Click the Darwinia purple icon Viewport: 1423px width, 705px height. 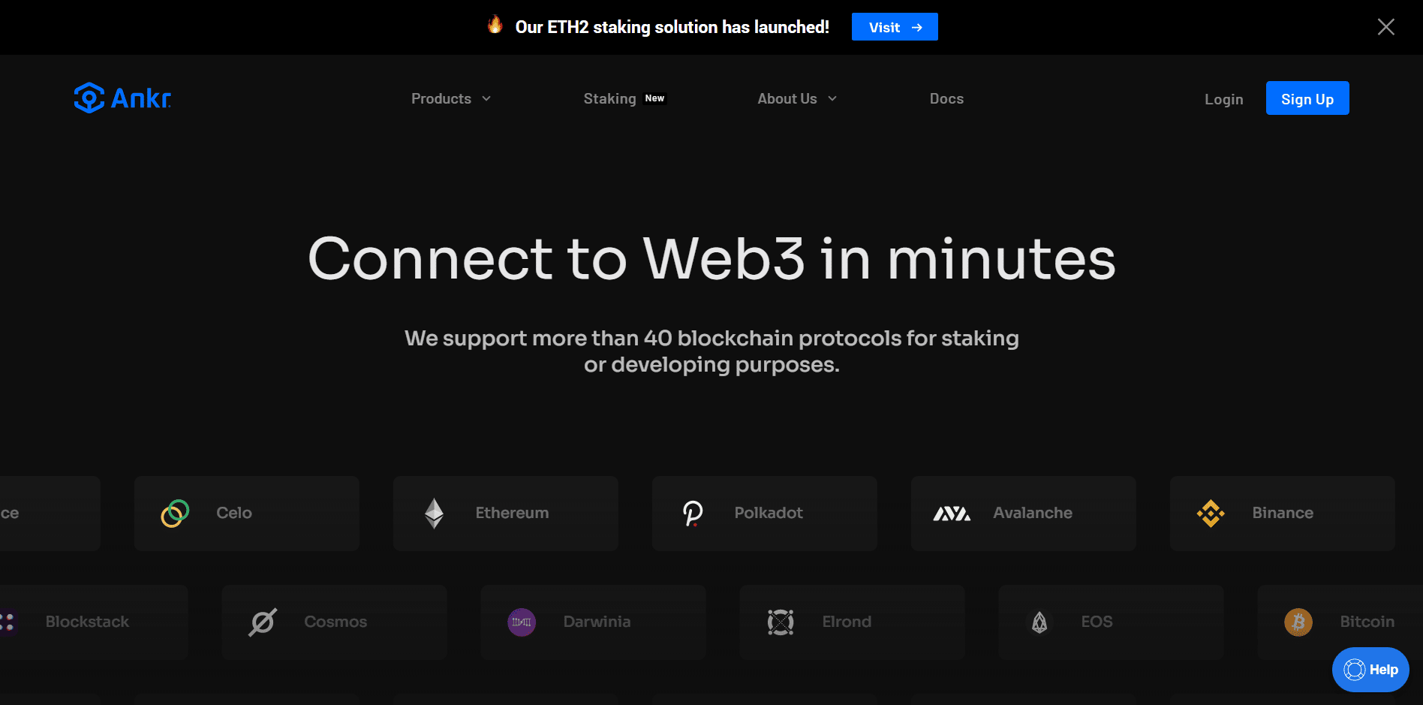(522, 622)
